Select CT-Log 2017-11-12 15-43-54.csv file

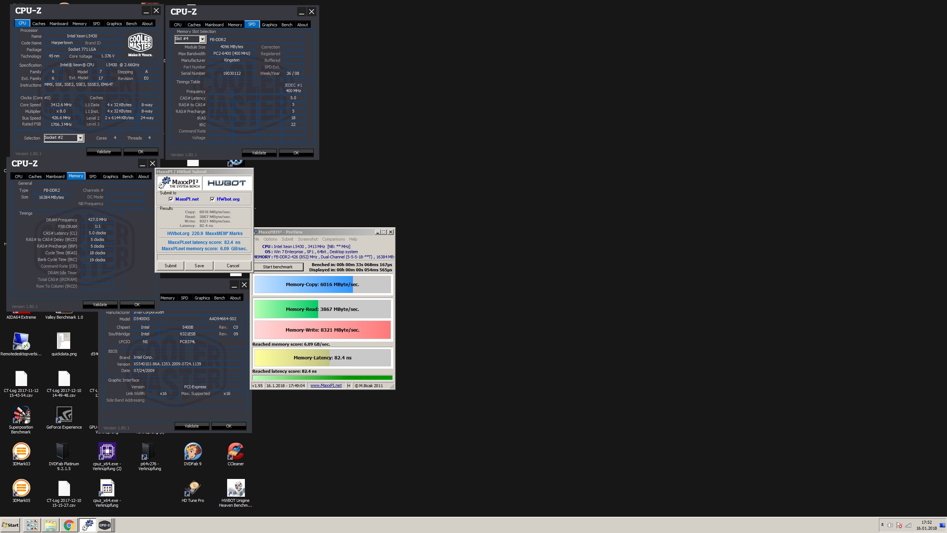(21, 383)
